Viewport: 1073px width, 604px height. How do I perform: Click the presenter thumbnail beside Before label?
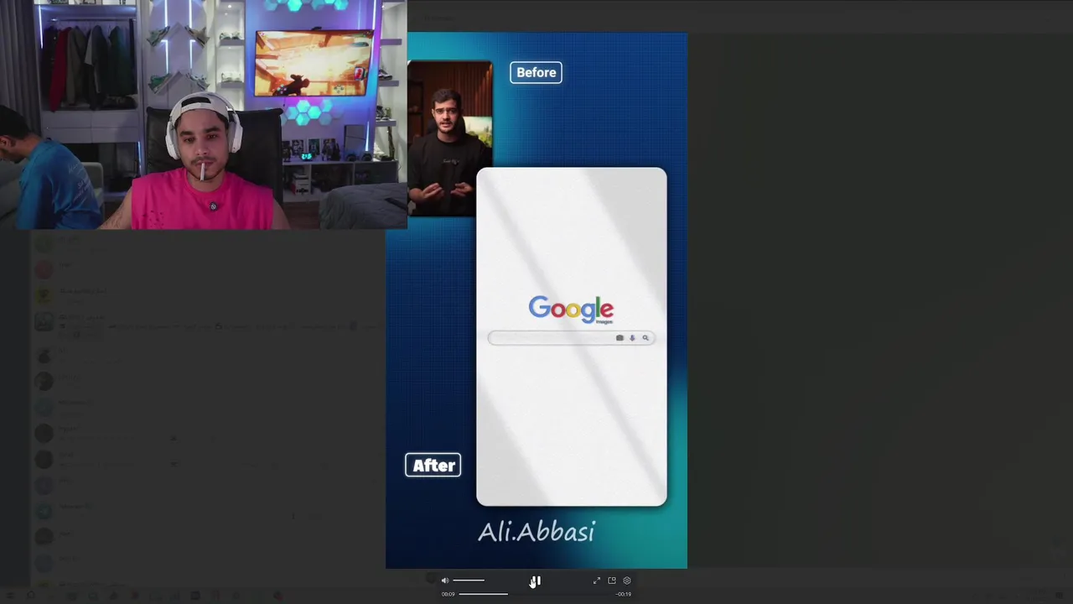(450, 138)
